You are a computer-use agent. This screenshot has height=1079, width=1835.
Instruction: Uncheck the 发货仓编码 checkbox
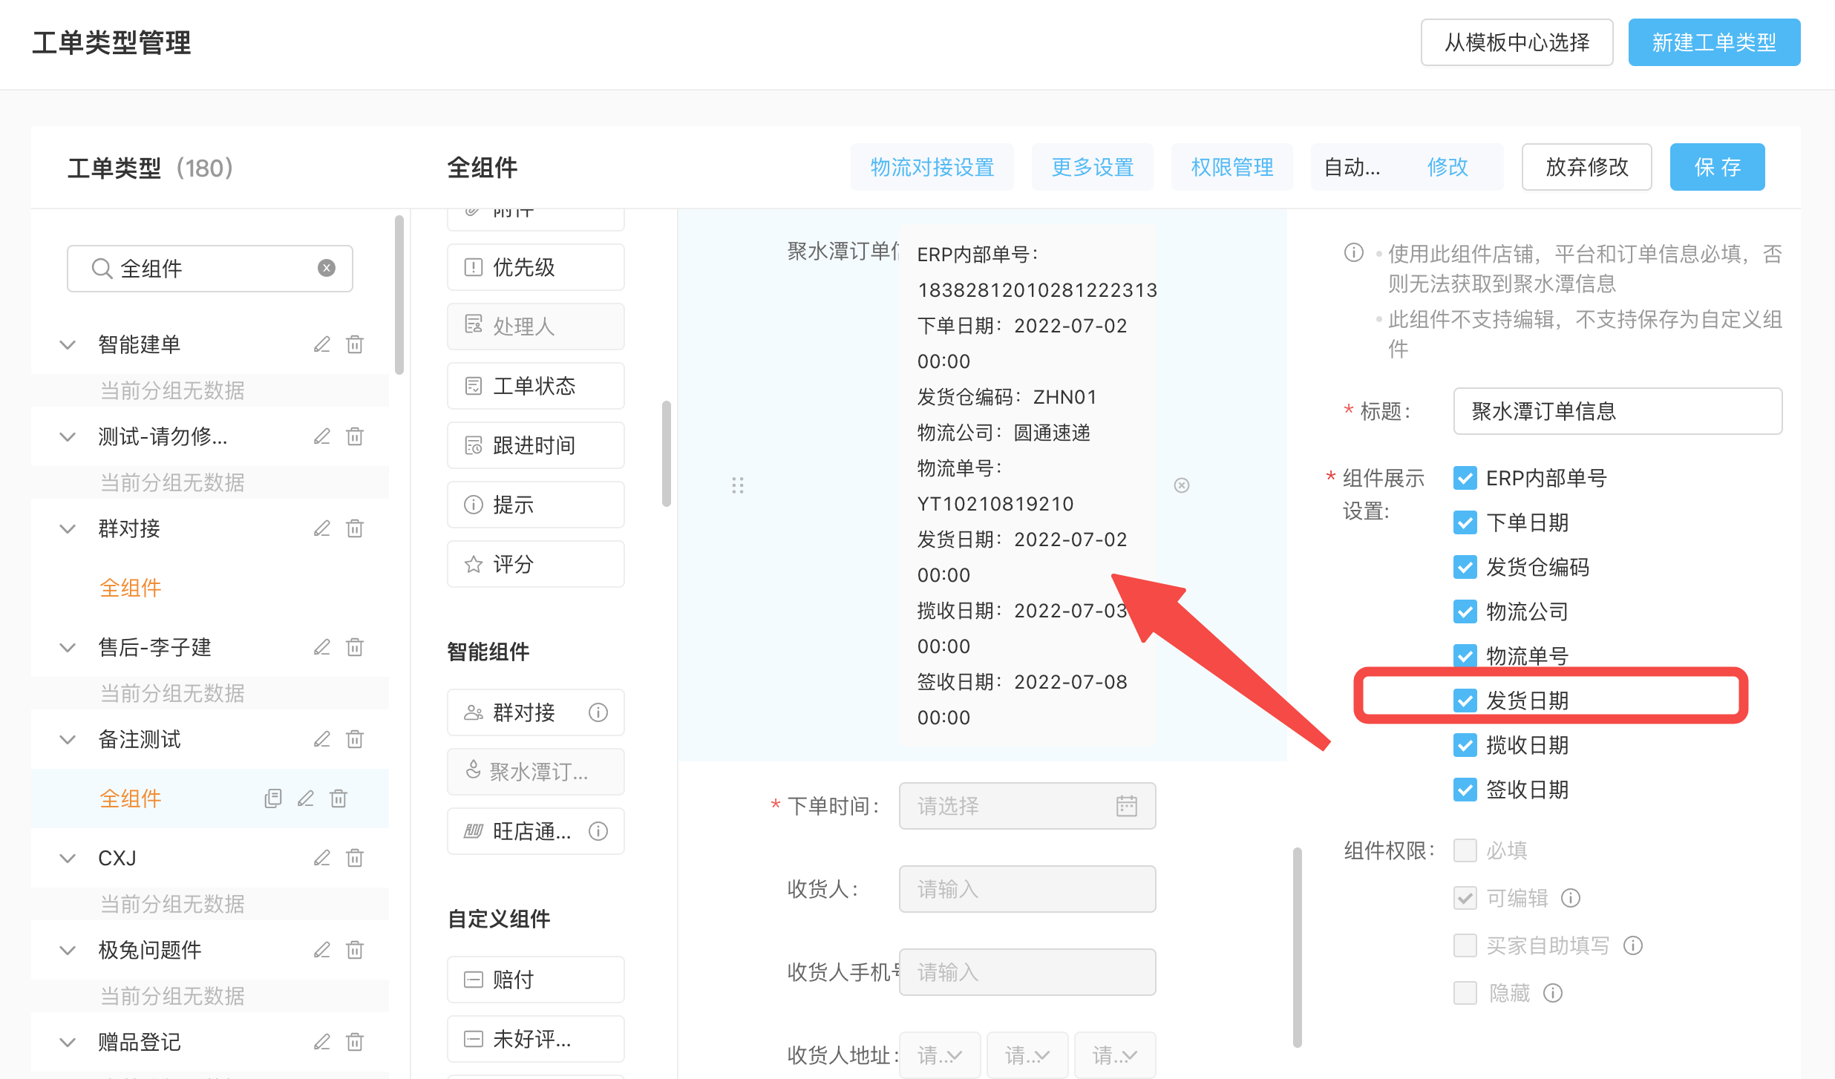click(x=1465, y=567)
